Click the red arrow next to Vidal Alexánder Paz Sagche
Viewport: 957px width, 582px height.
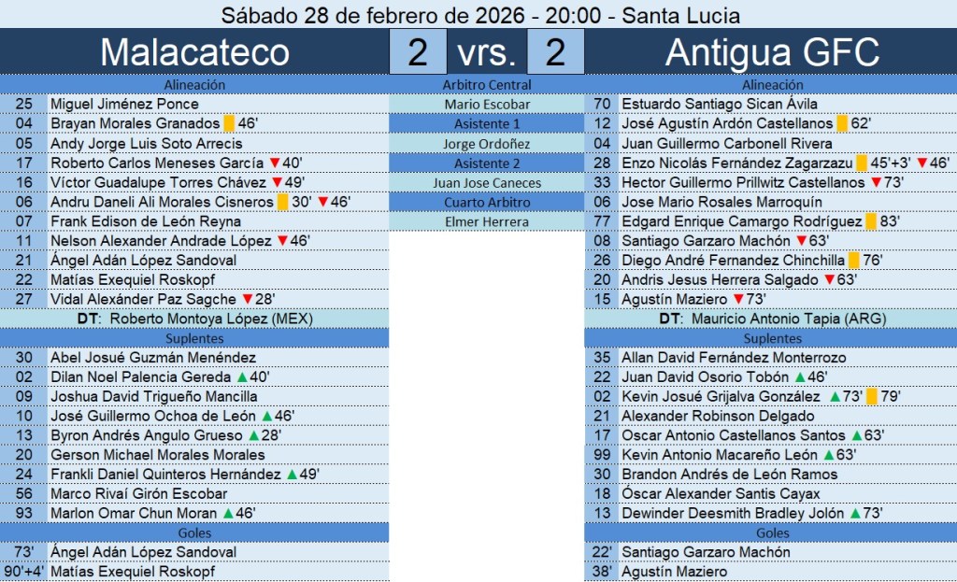248,299
